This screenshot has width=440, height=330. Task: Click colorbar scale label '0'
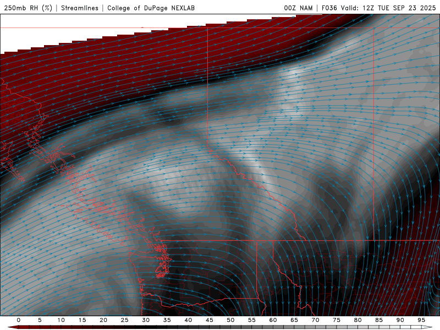[x=19, y=320]
